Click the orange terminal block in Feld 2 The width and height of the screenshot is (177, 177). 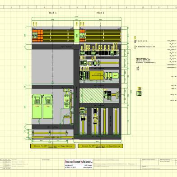82,36
